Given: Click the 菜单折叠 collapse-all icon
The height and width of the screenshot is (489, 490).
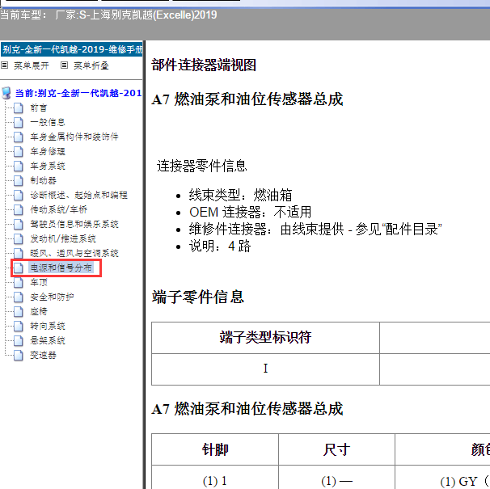Looking at the screenshot, I should pyautogui.click(x=64, y=65).
